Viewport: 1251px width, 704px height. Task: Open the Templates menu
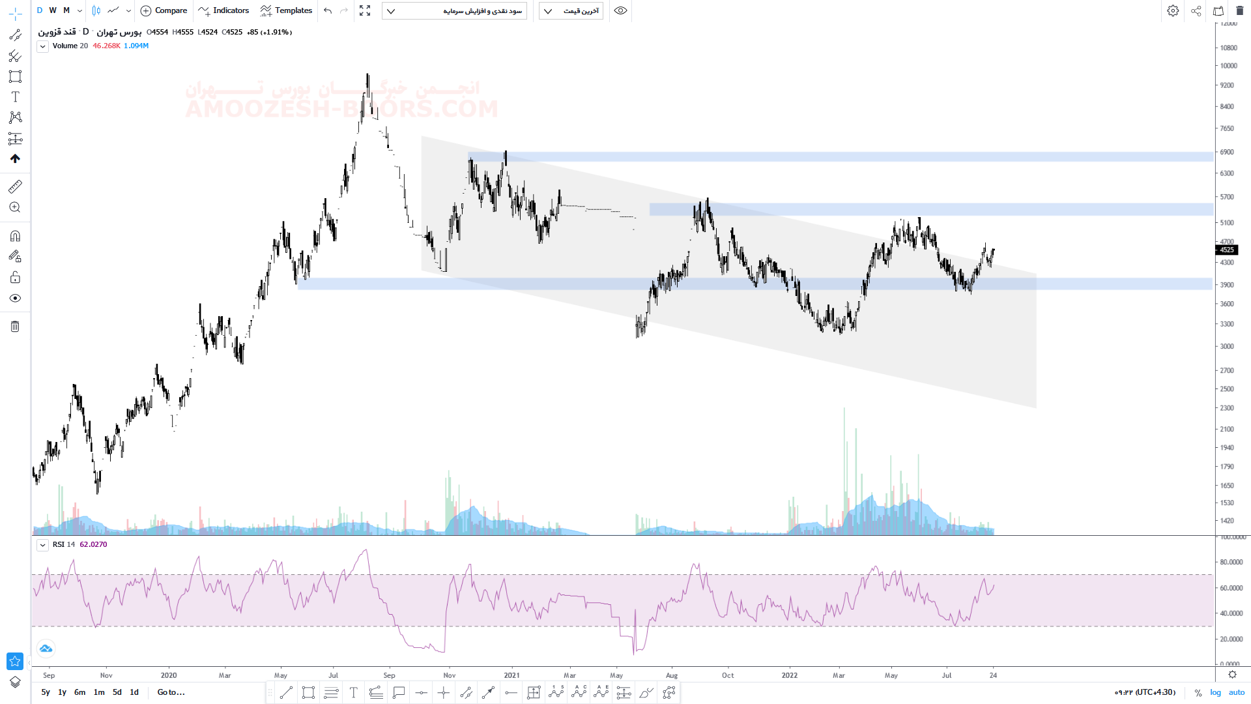(286, 10)
